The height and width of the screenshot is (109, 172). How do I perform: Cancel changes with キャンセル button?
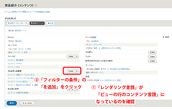click(27, 103)
